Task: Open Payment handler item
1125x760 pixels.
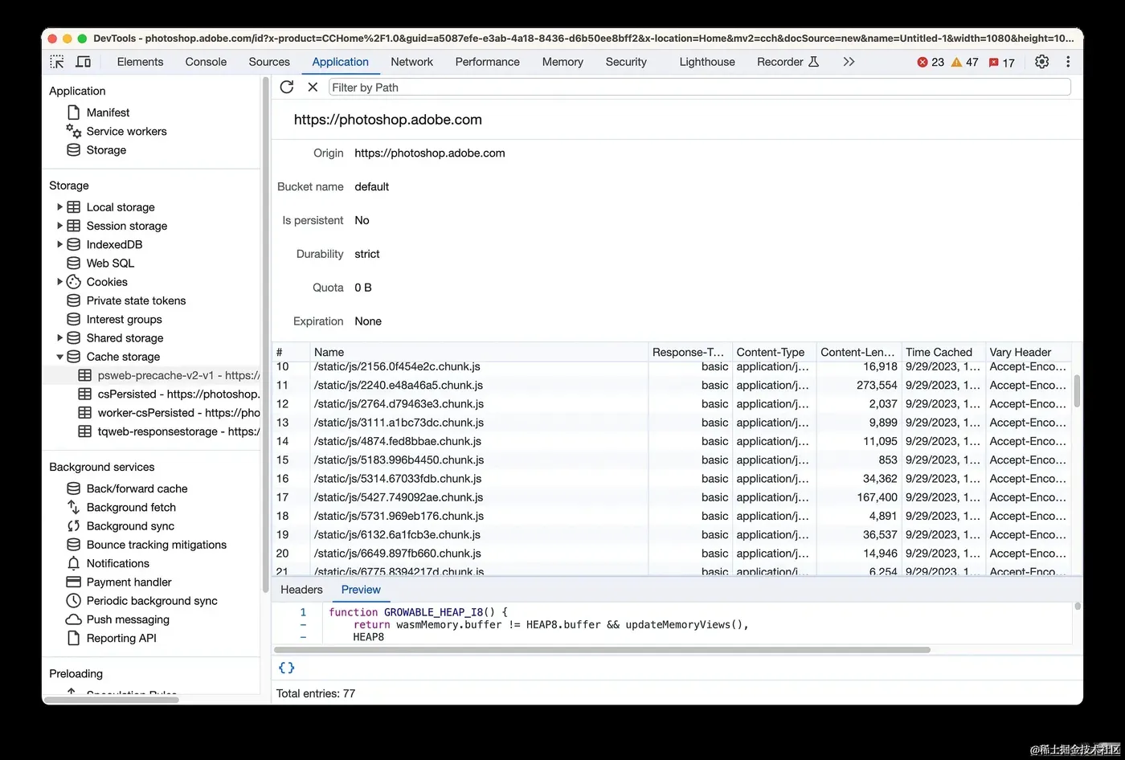Action: pos(129,582)
